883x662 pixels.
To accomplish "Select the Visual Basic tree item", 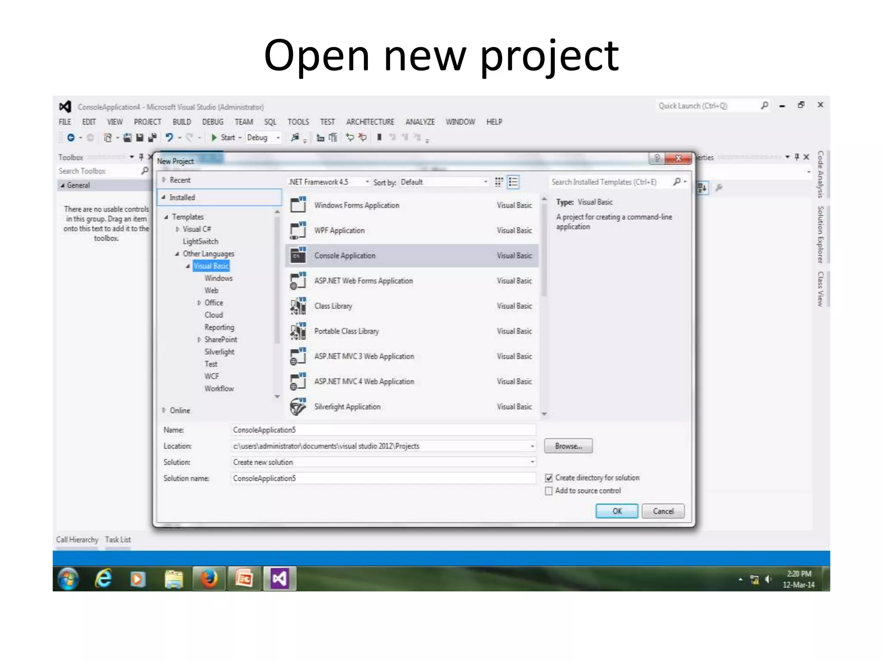I will pos(211,266).
